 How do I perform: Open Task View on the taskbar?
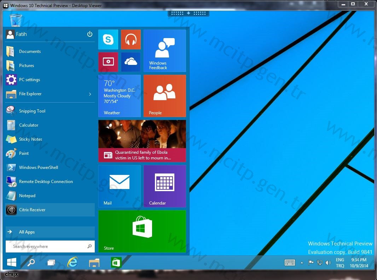(51, 262)
